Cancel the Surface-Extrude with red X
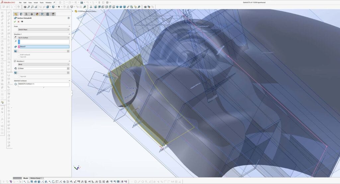 (x=19, y=22)
